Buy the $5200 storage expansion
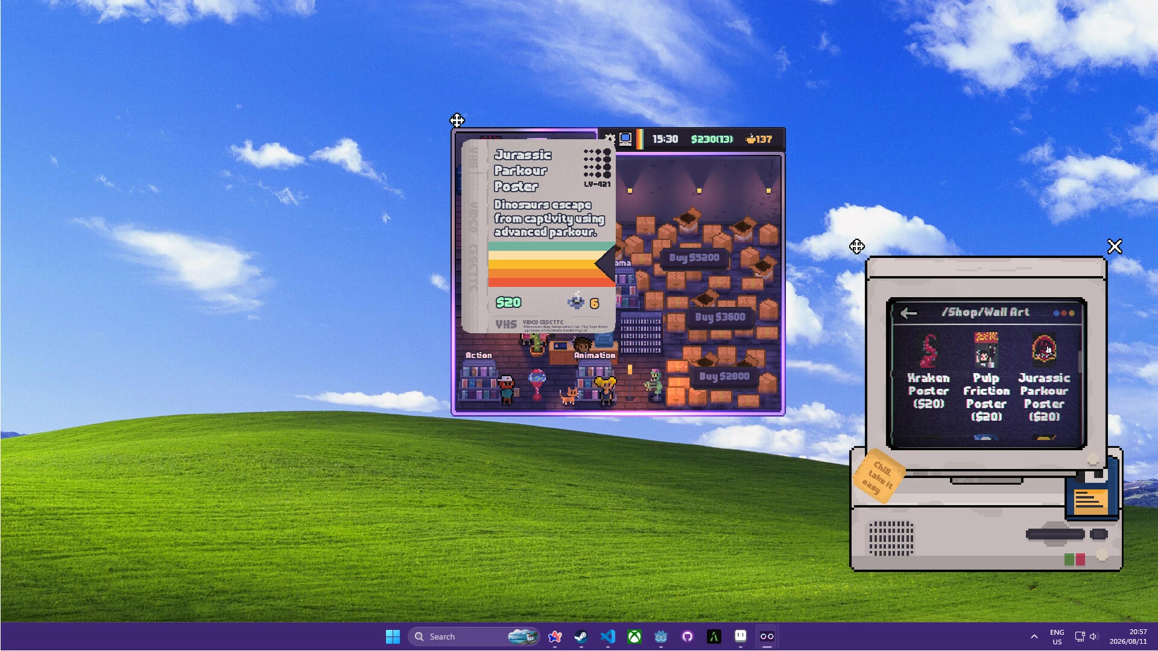Viewport: 1158px width, 651px height. tap(694, 258)
